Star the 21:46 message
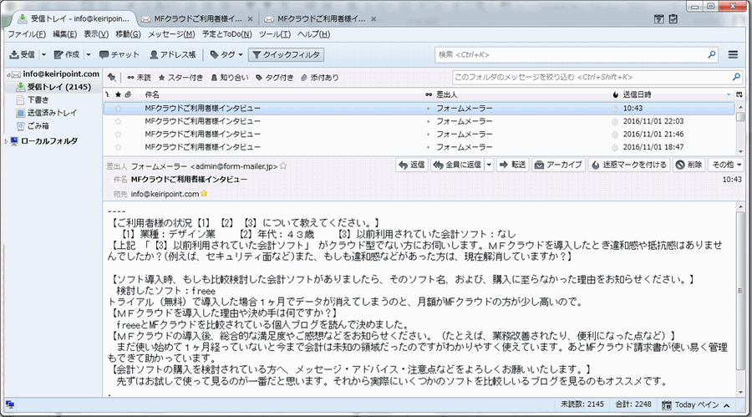Viewport: 752px width, 417px height. (x=118, y=135)
